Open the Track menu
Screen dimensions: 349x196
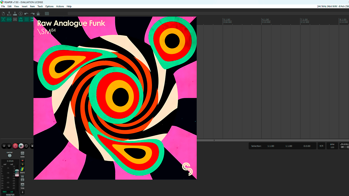40,6
